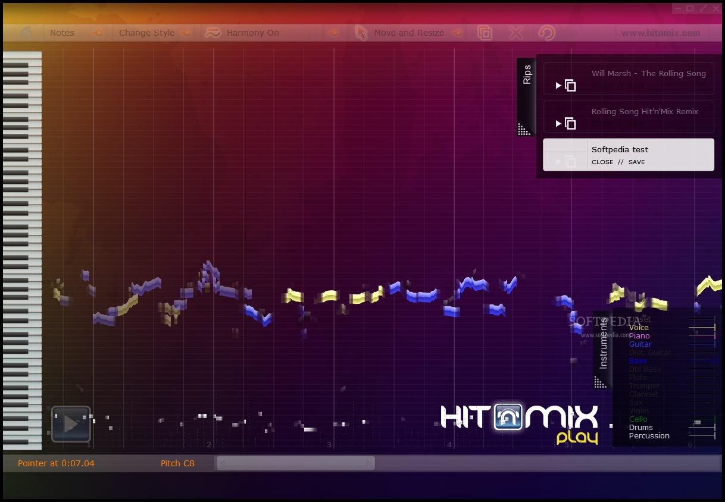The height and width of the screenshot is (502, 725).
Task: Adjust the Guitar volume slider
Action: click(702, 344)
